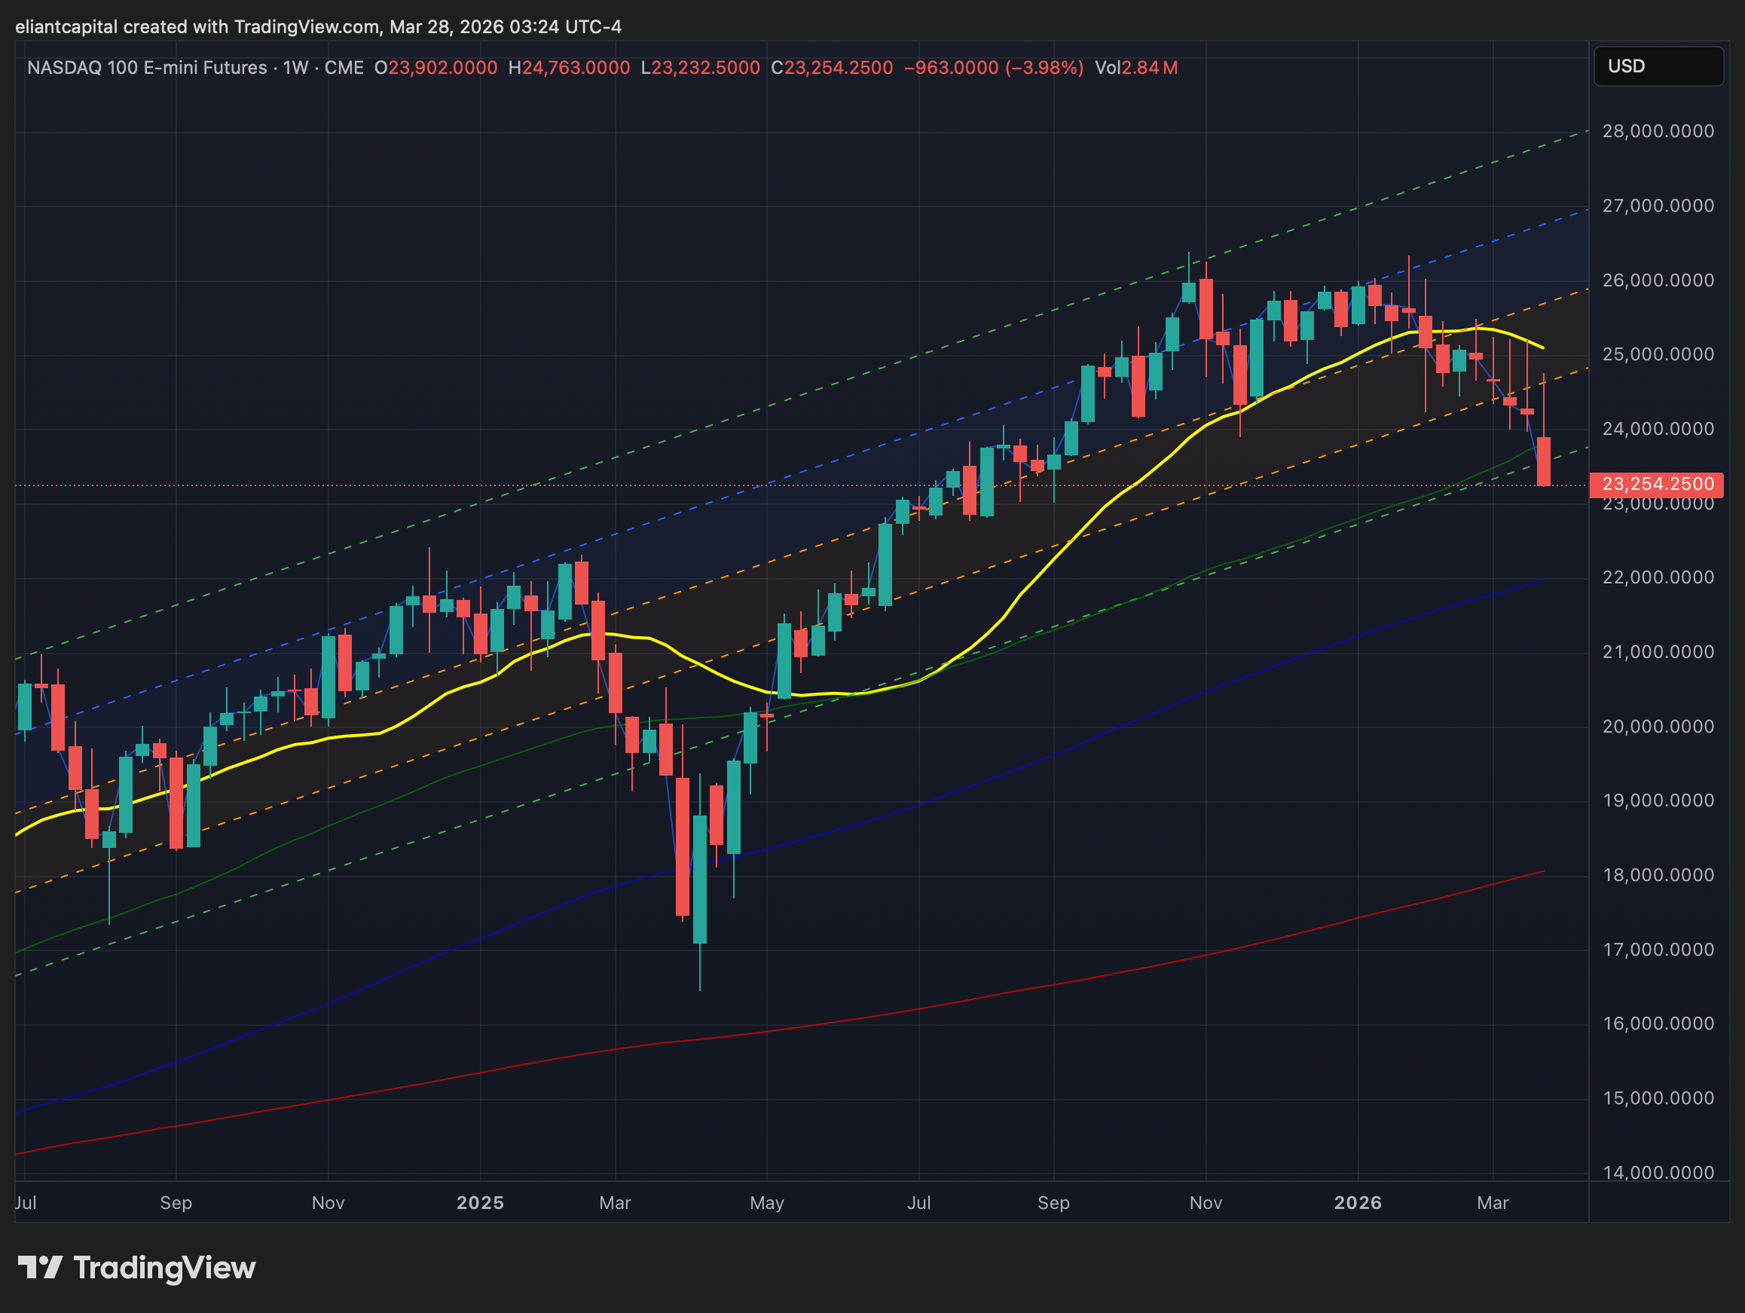
Task: Click the current price label 23,254.2500
Action: coord(1657,485)
